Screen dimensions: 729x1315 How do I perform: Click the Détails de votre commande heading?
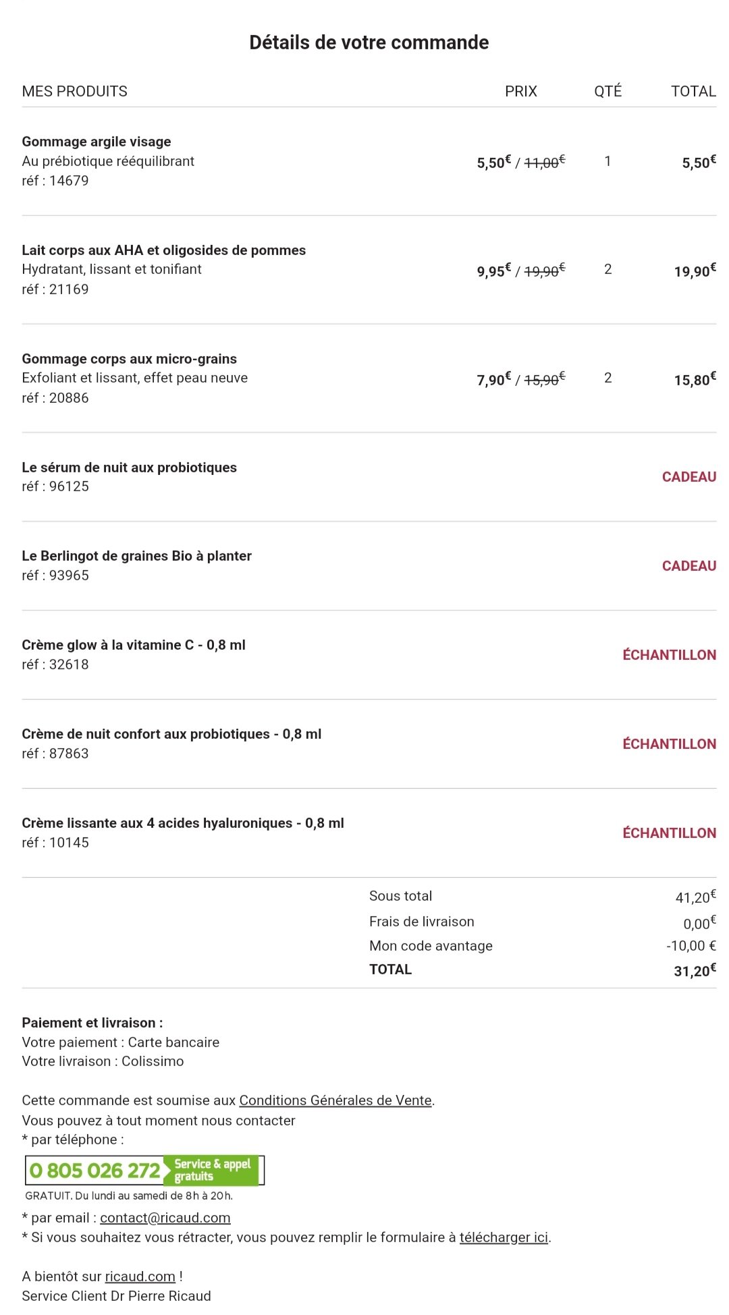pos(369,43)
